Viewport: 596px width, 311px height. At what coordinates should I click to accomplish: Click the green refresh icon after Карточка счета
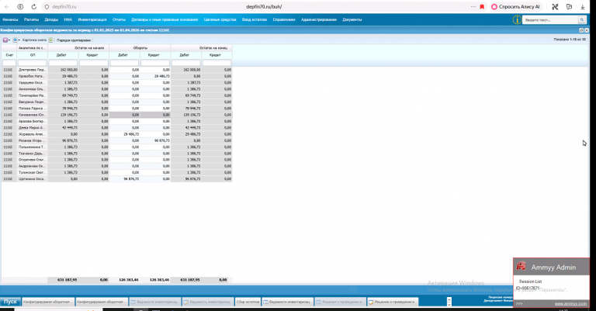(x=50, y=40)
